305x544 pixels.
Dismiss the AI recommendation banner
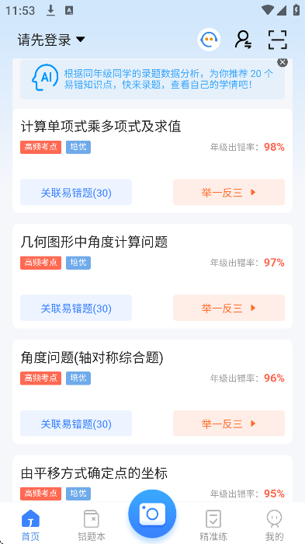(282, 62)
